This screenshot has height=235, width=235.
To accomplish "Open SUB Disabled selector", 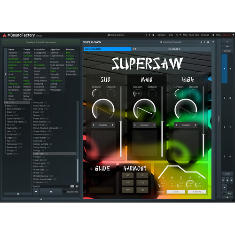I will (103, 125).
